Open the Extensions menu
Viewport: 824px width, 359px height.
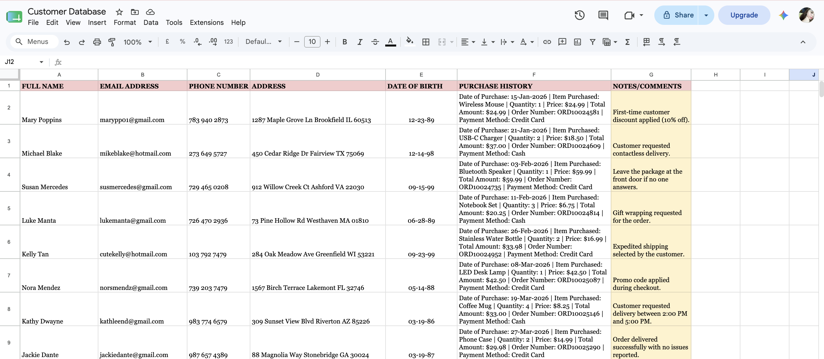click(x=207, y=23)
